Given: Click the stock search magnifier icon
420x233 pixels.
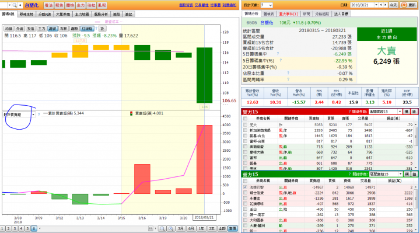Looking at the screenshot, I should (x=15, y=5).
